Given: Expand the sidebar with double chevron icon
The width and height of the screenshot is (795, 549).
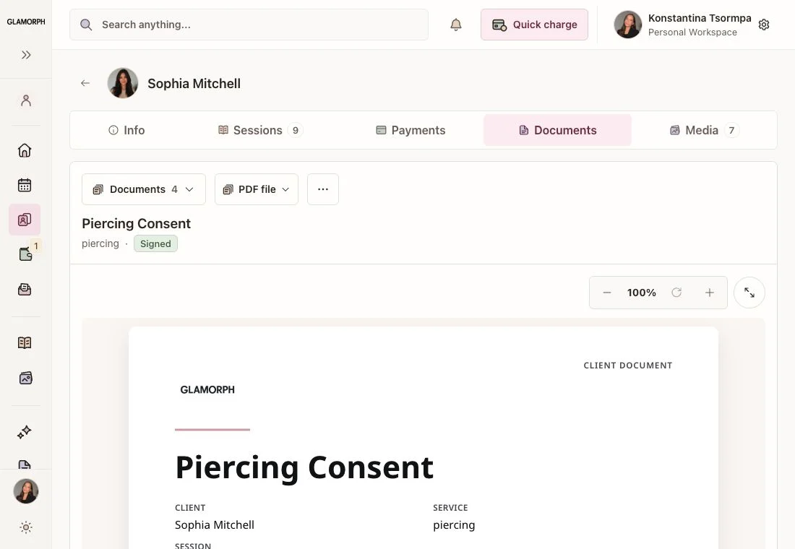Looking at the screenshot, I should [x=26, y=55].
